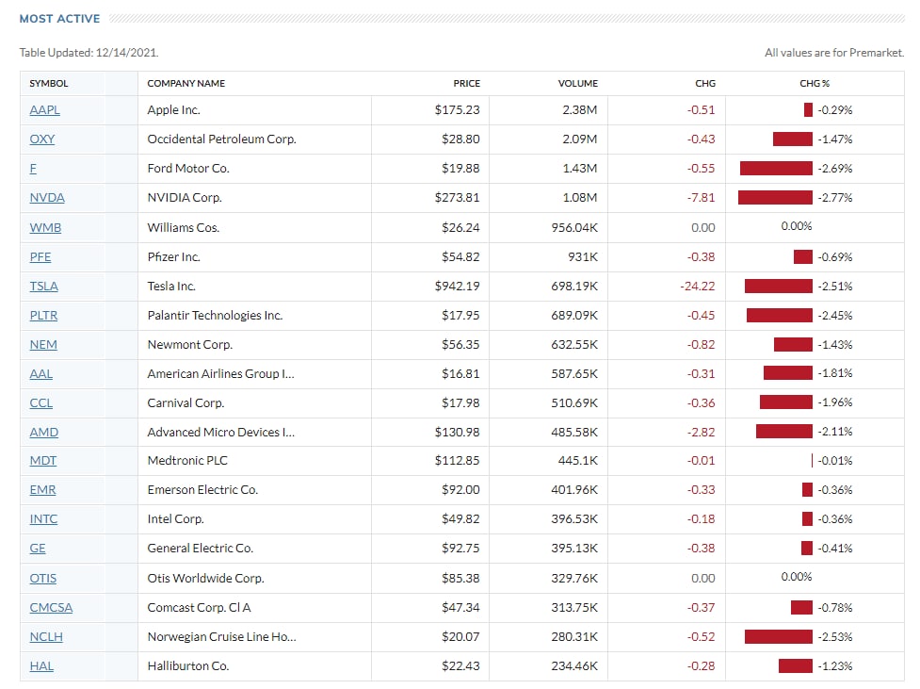The height and width of the screenshot is (689, 920).
Task: Open the OTIS ticker link
Action: coord(42,579)
